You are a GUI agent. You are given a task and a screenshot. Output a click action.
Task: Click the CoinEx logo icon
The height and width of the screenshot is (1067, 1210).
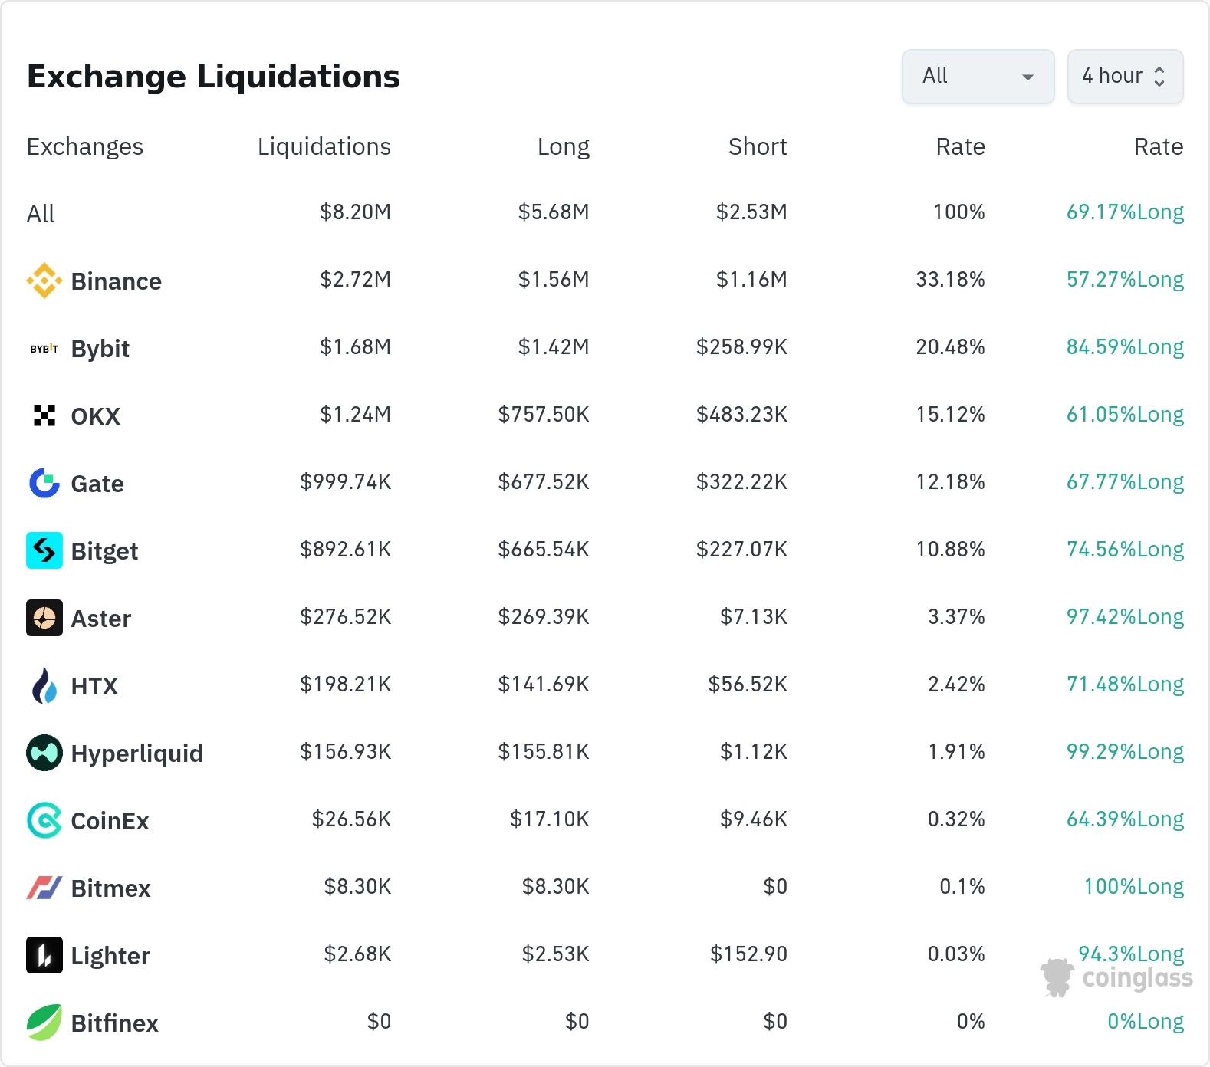44,820
